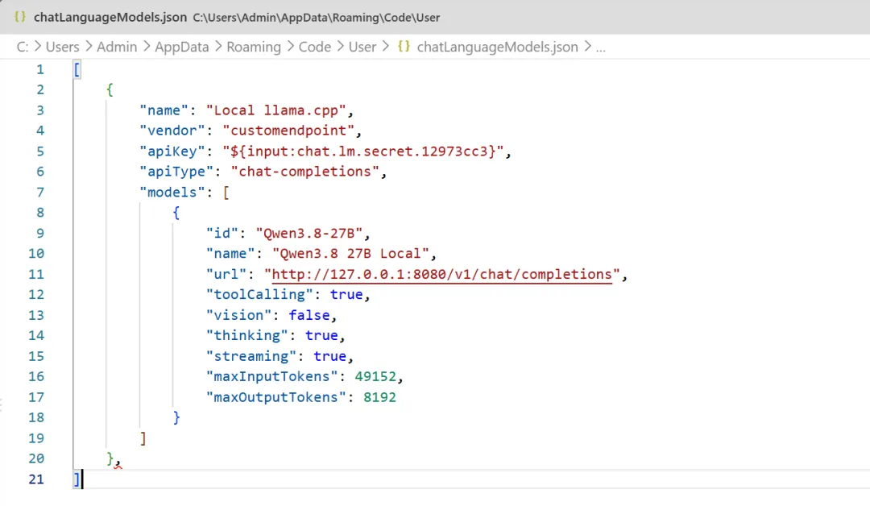Click the "${input:chat.lm.secret.12973cc3}" apiKey value
The width and height of the screenshot is (870, 506).
pyautogui.click(x=362, y=151)
